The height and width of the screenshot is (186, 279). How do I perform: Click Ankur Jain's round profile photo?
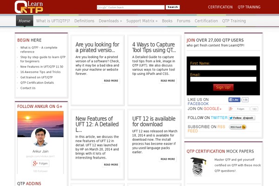point(40,137)
